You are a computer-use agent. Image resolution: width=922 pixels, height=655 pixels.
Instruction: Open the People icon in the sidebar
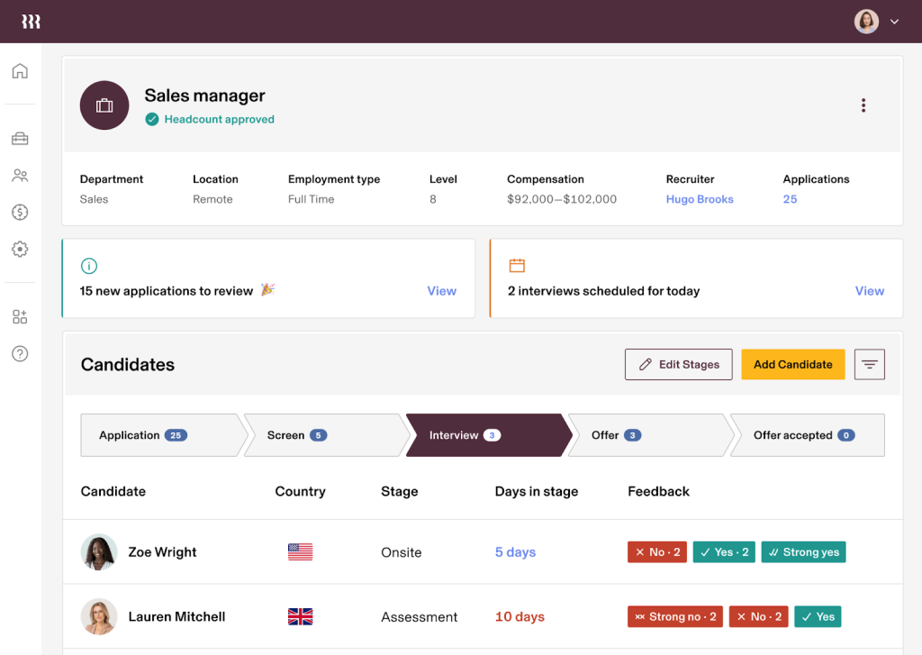coord(19,175)
